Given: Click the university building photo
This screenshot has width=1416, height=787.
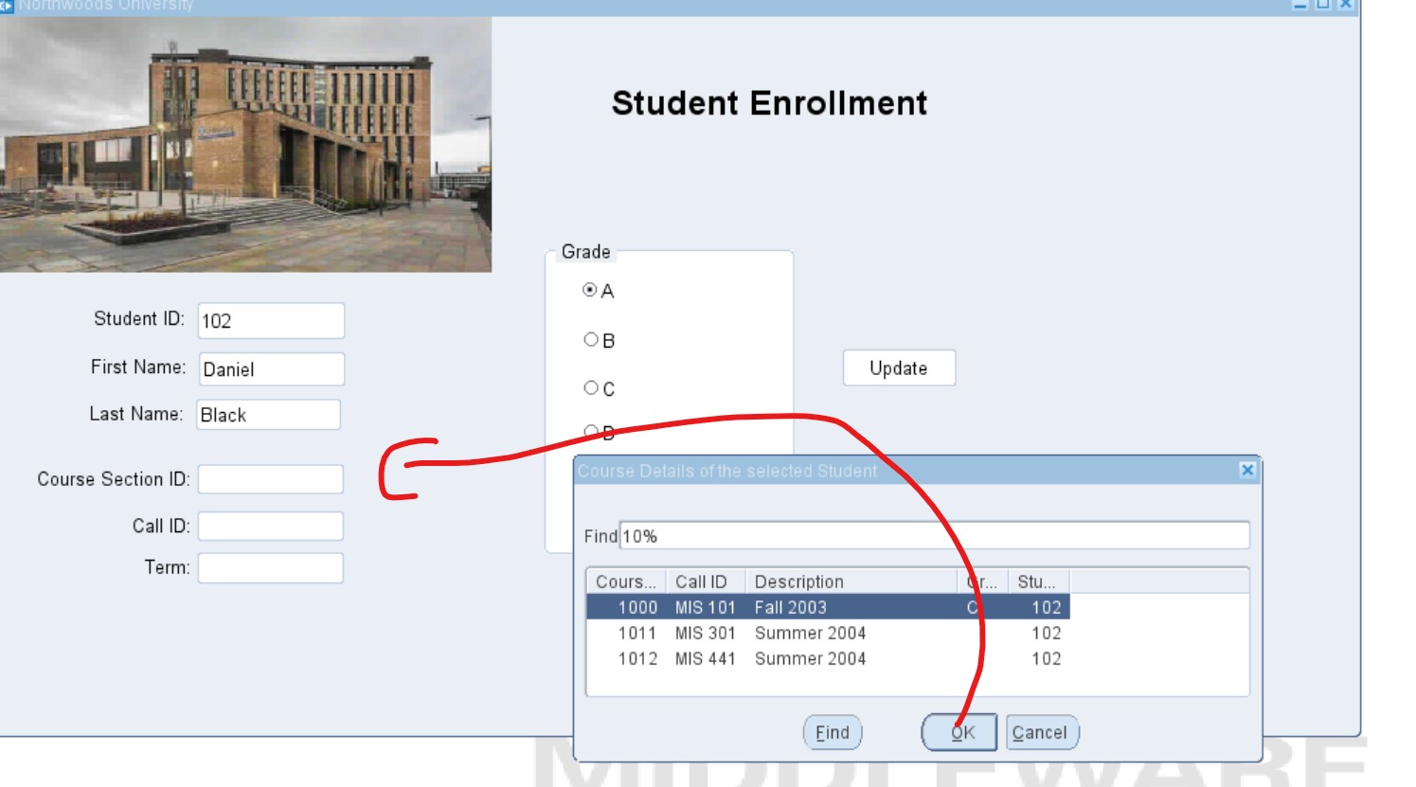Looking at the screenshot, I should pyautogui.click(x=245, y=144).
